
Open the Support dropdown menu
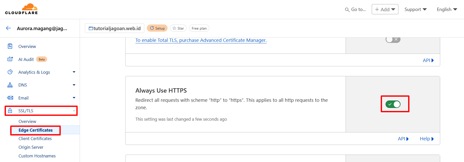pos(415,9)
